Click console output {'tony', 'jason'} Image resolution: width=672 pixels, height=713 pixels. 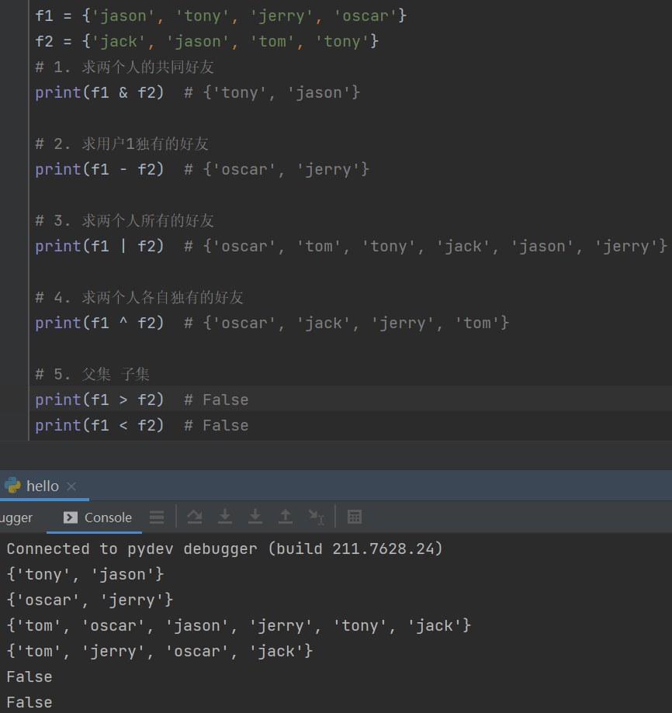[x=85, y=575]
